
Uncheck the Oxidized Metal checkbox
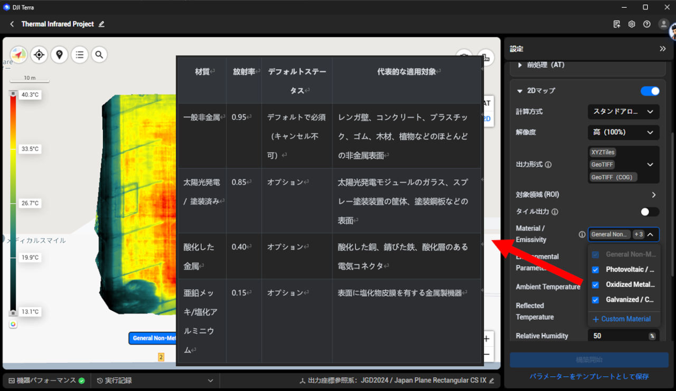595,285
